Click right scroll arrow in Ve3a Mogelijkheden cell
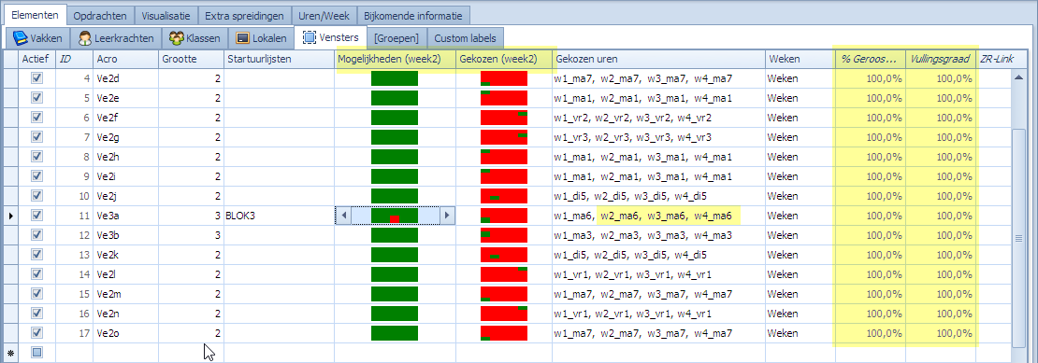Screen dimensions: 1038x363 point(447,216)
